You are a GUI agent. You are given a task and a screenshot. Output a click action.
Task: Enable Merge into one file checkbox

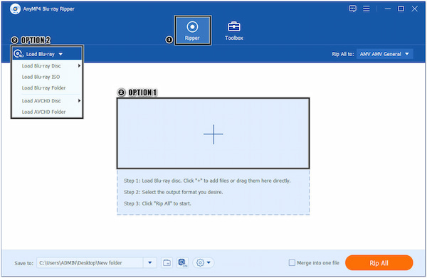pos(292,263)
